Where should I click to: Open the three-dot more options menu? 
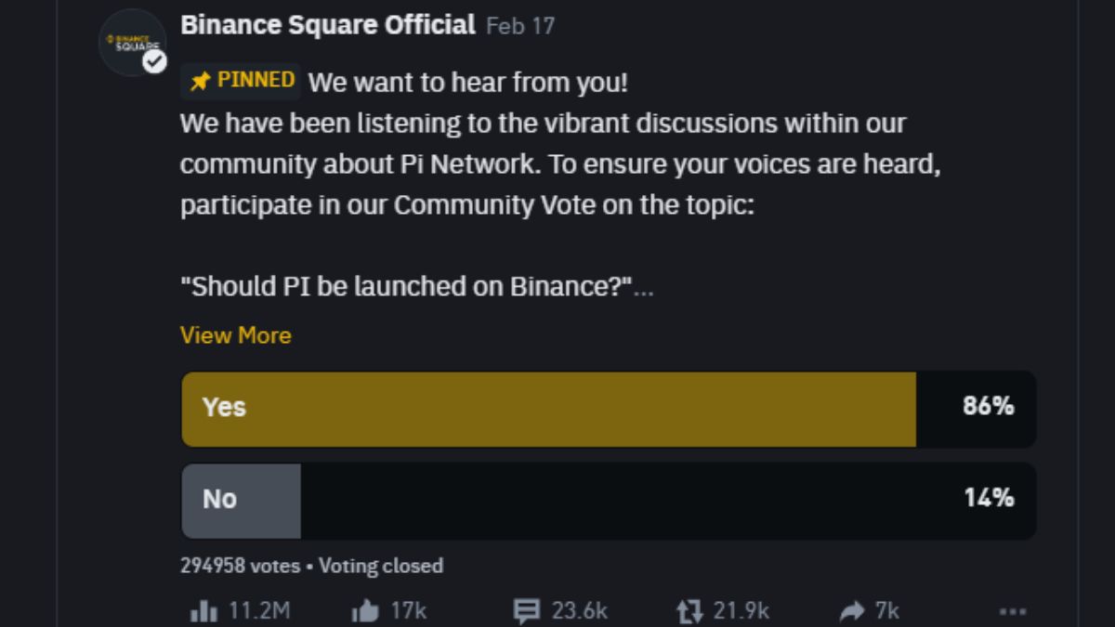pyautogui.click(x=1013, y=611)
